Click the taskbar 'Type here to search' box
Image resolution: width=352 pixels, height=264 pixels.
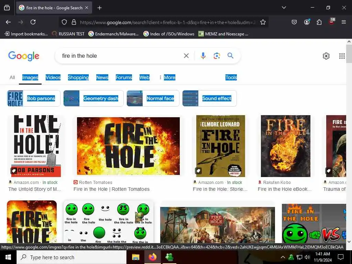[x=71, y=257]
